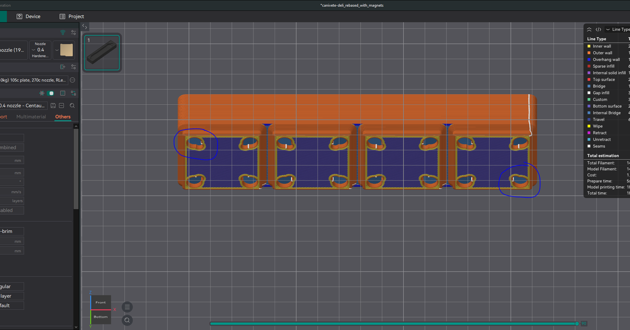Search process settings with magnifier icon
The image size is (630, 330).
pos(72,105)
